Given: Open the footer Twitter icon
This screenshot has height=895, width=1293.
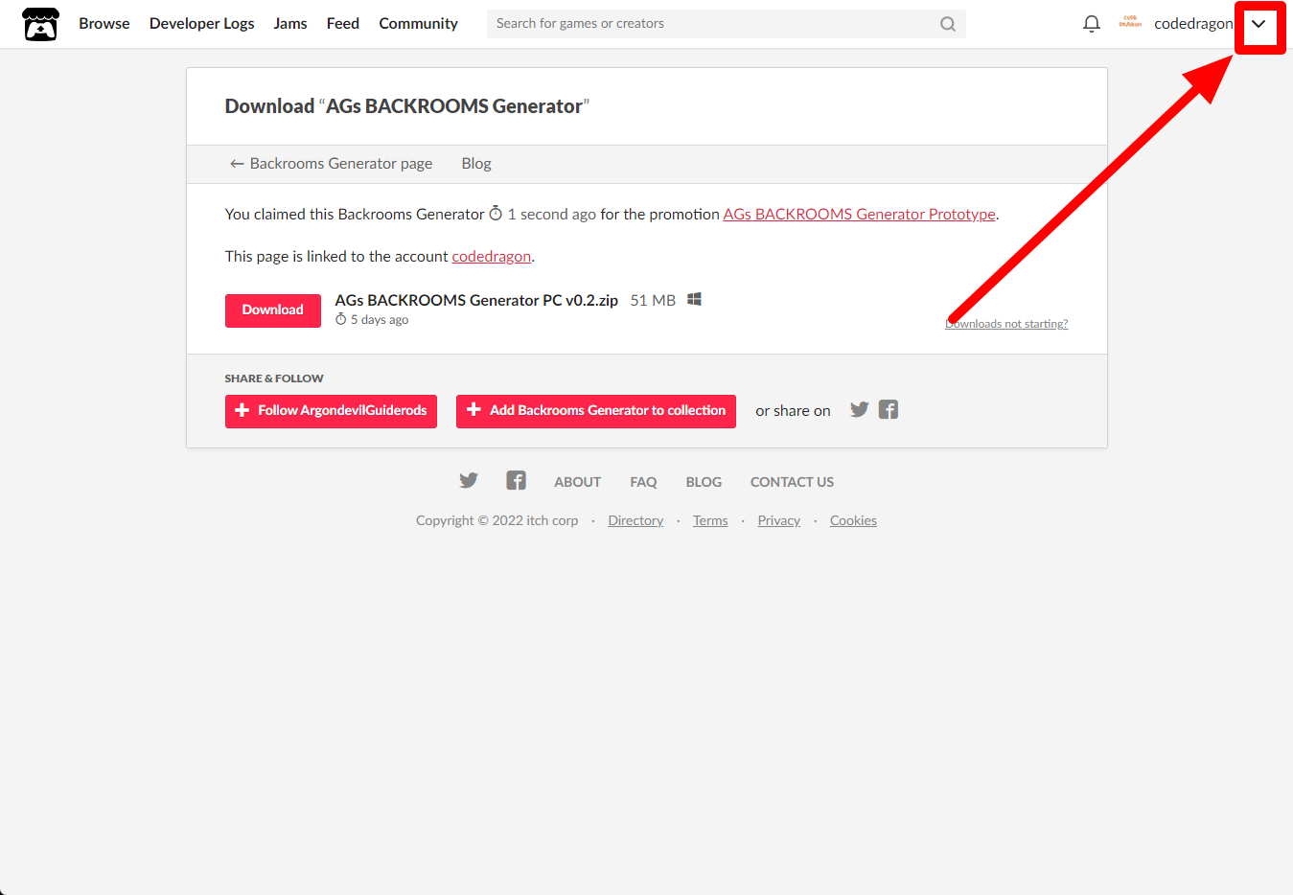Looking at the screenshot, I should (469, 480).
